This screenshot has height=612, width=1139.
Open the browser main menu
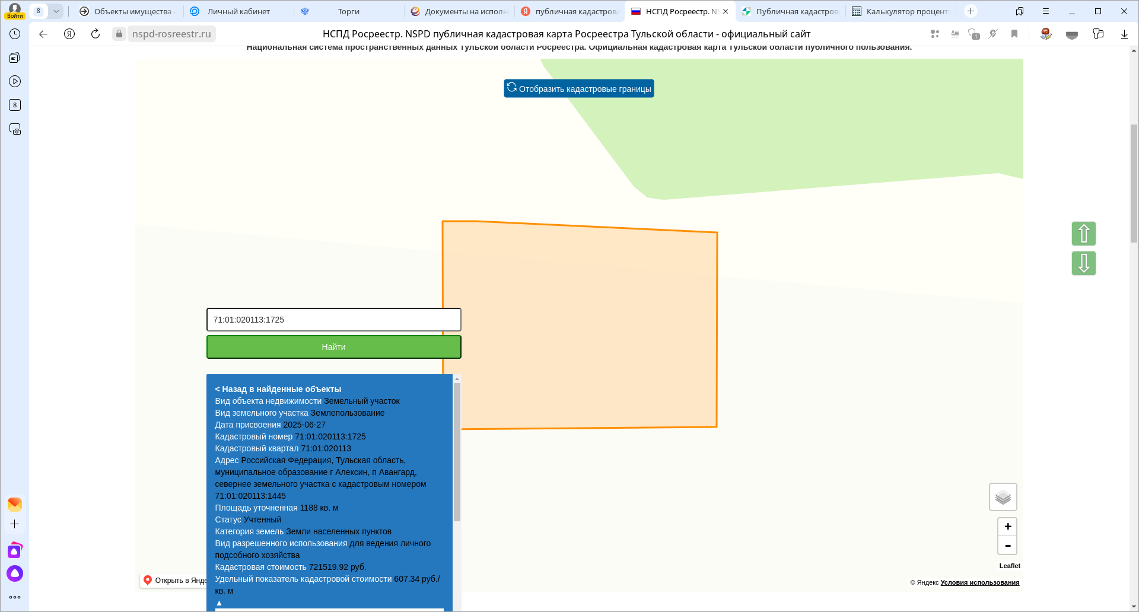(1046, 11)
